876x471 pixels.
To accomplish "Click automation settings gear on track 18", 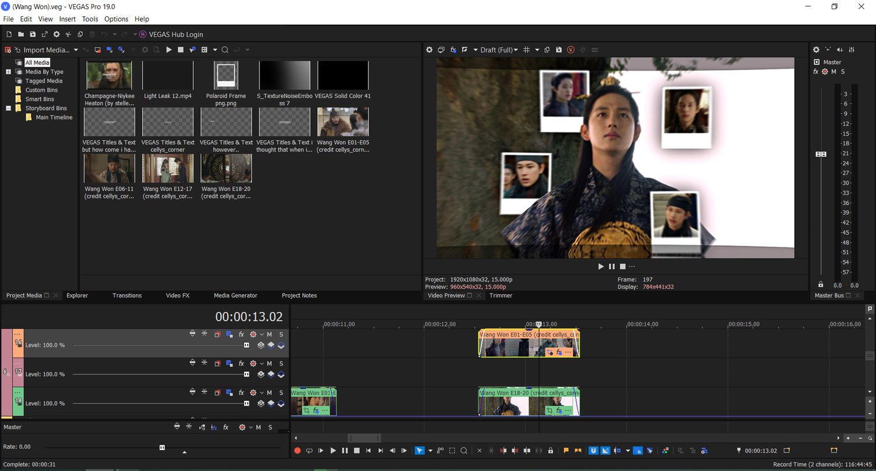I will 253,393.
